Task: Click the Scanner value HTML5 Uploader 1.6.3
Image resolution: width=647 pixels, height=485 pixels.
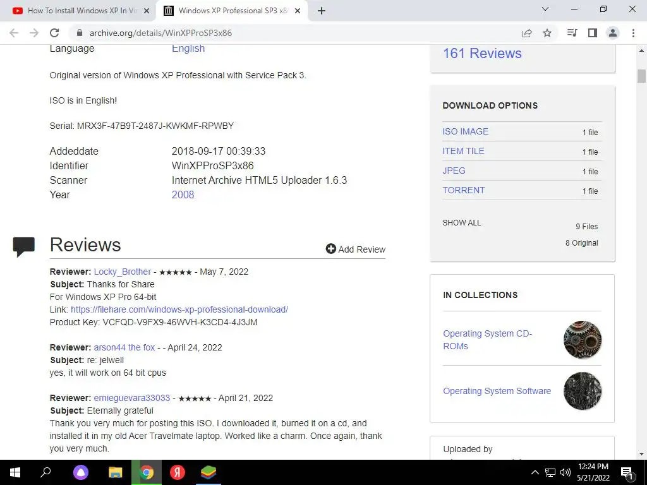Action: (259, 180)
